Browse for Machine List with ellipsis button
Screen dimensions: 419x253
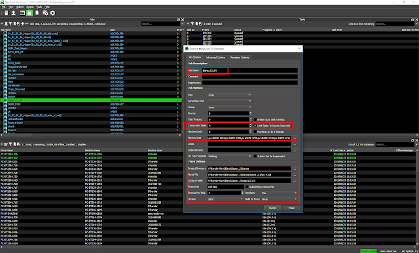(x=295, y=138)
